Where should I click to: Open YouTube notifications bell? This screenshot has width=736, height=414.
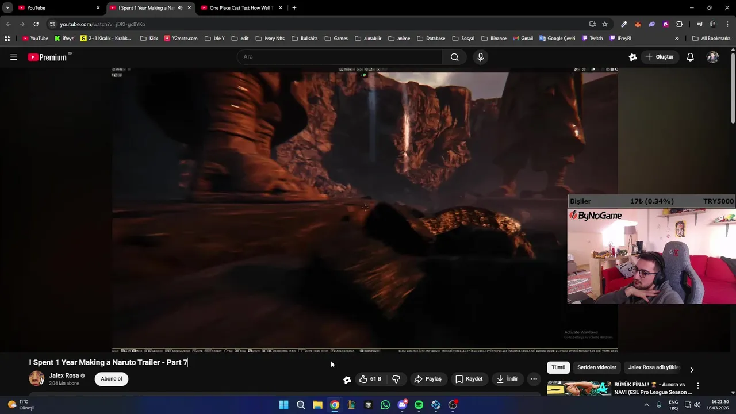(x=691, y=57)
